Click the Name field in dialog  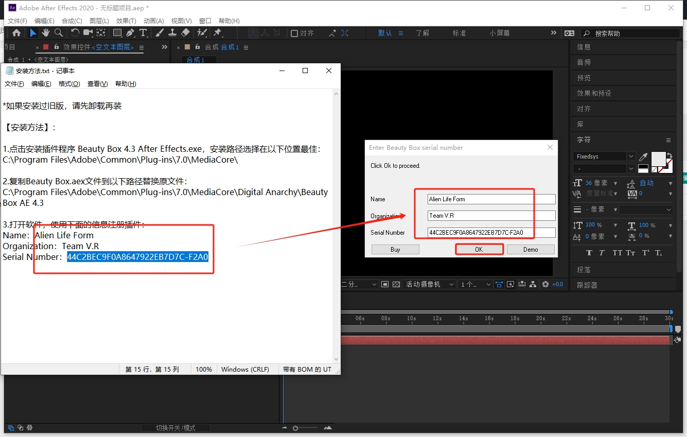pyautogui.click(x=491, y=199)
